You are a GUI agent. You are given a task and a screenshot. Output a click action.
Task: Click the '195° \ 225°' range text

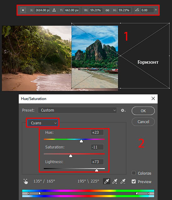click(x=88, y=181)
